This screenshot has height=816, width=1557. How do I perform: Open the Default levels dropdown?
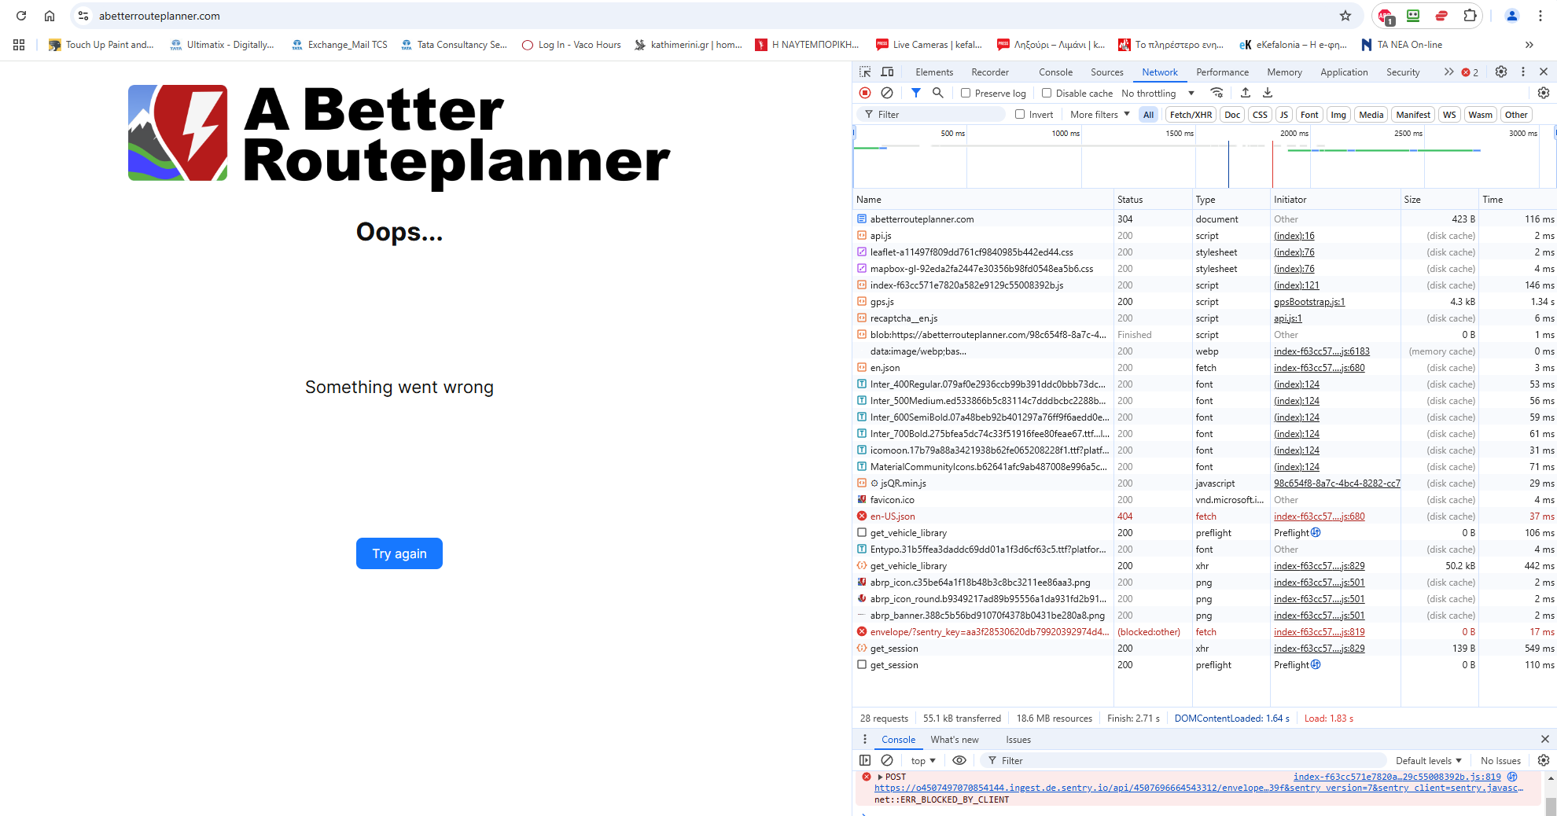(1428, 760)
